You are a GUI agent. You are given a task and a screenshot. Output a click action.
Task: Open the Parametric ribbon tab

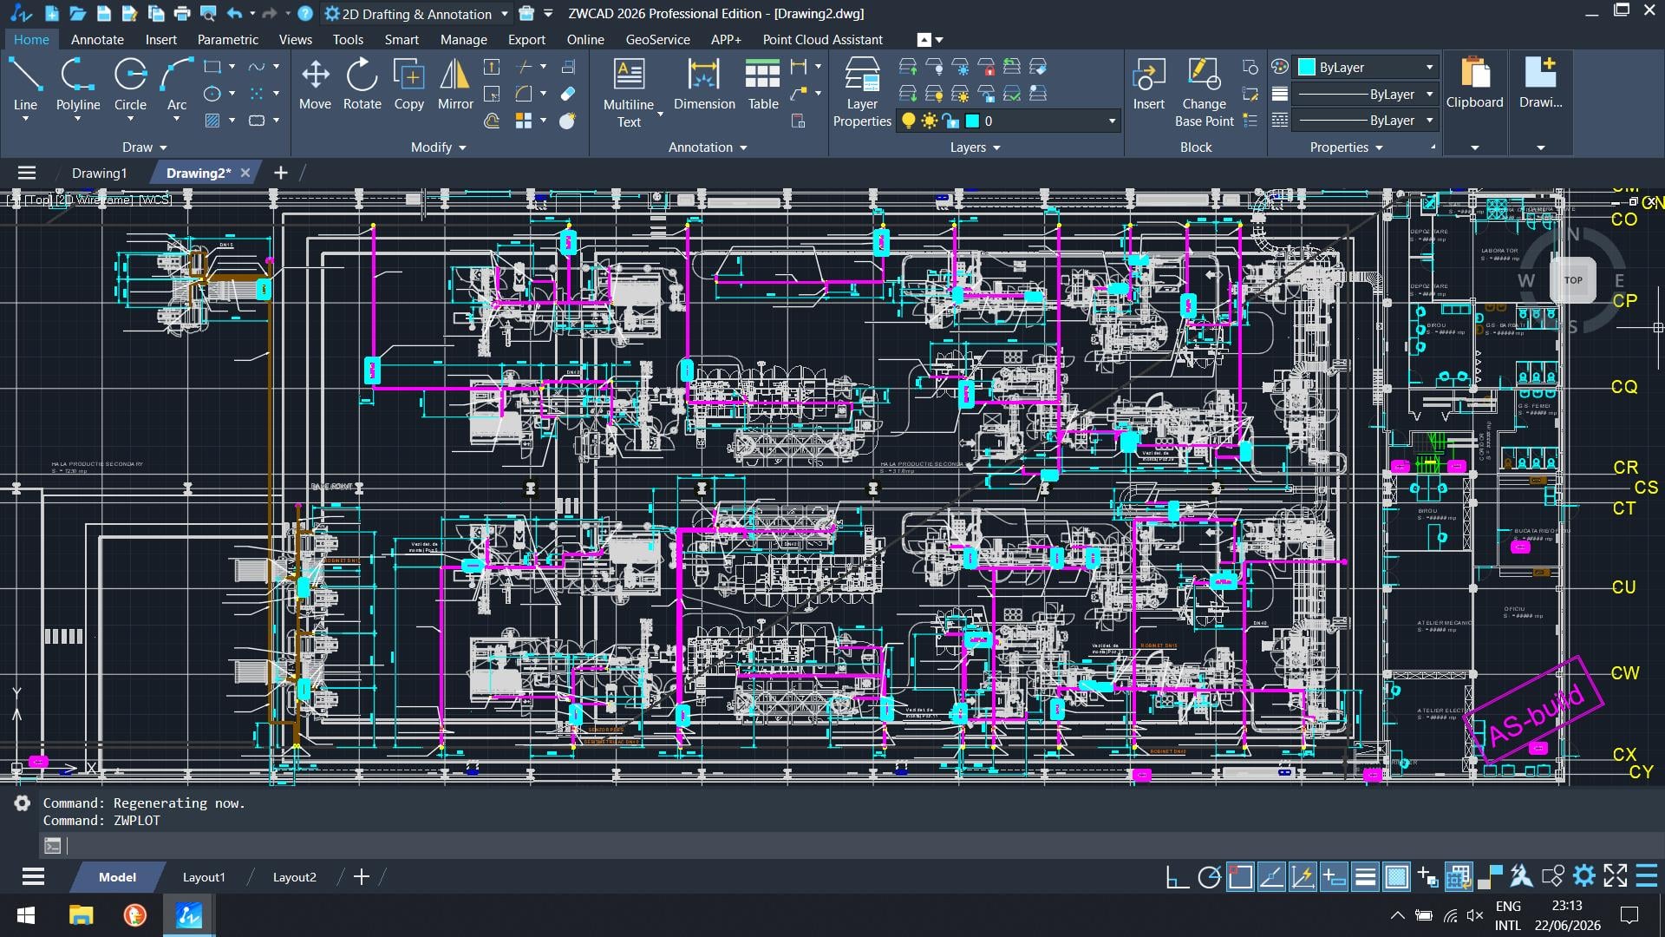point(227,39)
